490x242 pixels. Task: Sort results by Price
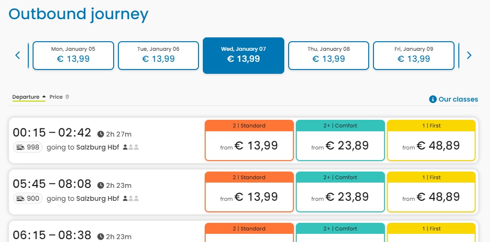pyautogui.click(x=56, y=97)
